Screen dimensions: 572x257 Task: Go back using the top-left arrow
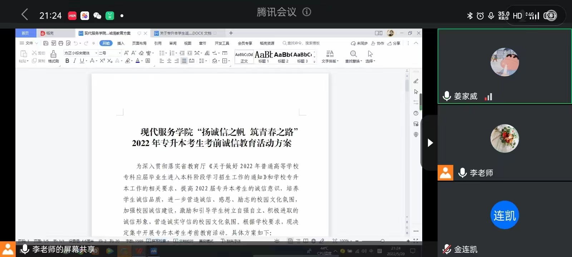click(x=24, y=15)
